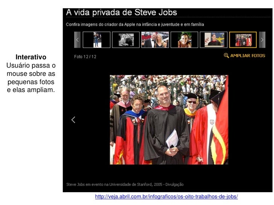Click the highlighted graduation group thumbnail
The image size is (274, 205).
click(243, 40)
